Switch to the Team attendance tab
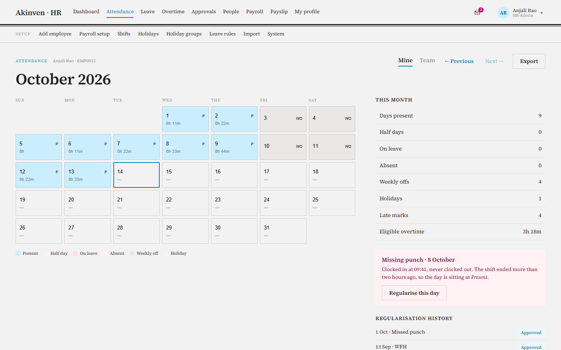This screenshot has height=350, width=561. (427, 60)
